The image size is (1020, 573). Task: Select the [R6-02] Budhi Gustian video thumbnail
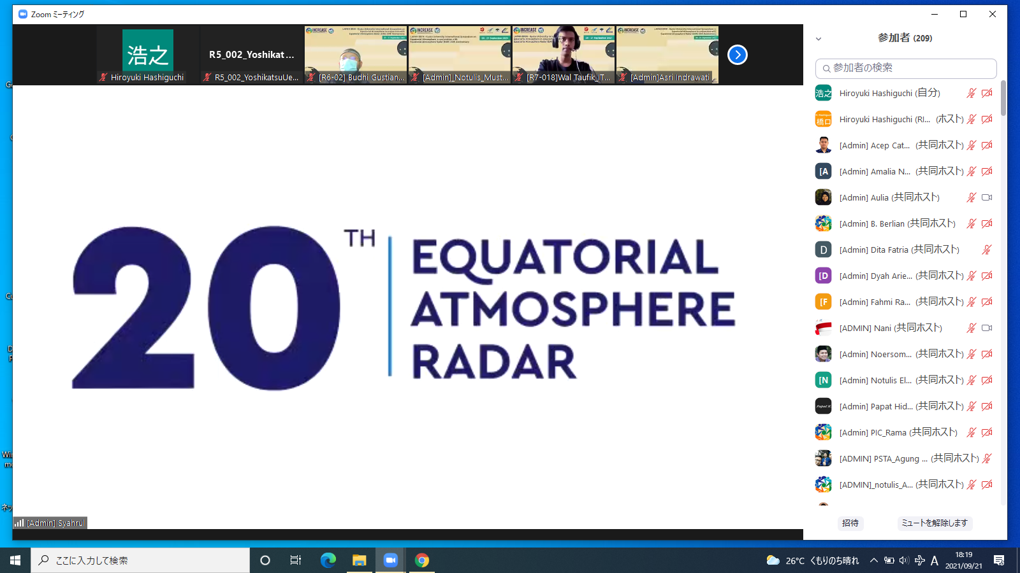[356, 55]
